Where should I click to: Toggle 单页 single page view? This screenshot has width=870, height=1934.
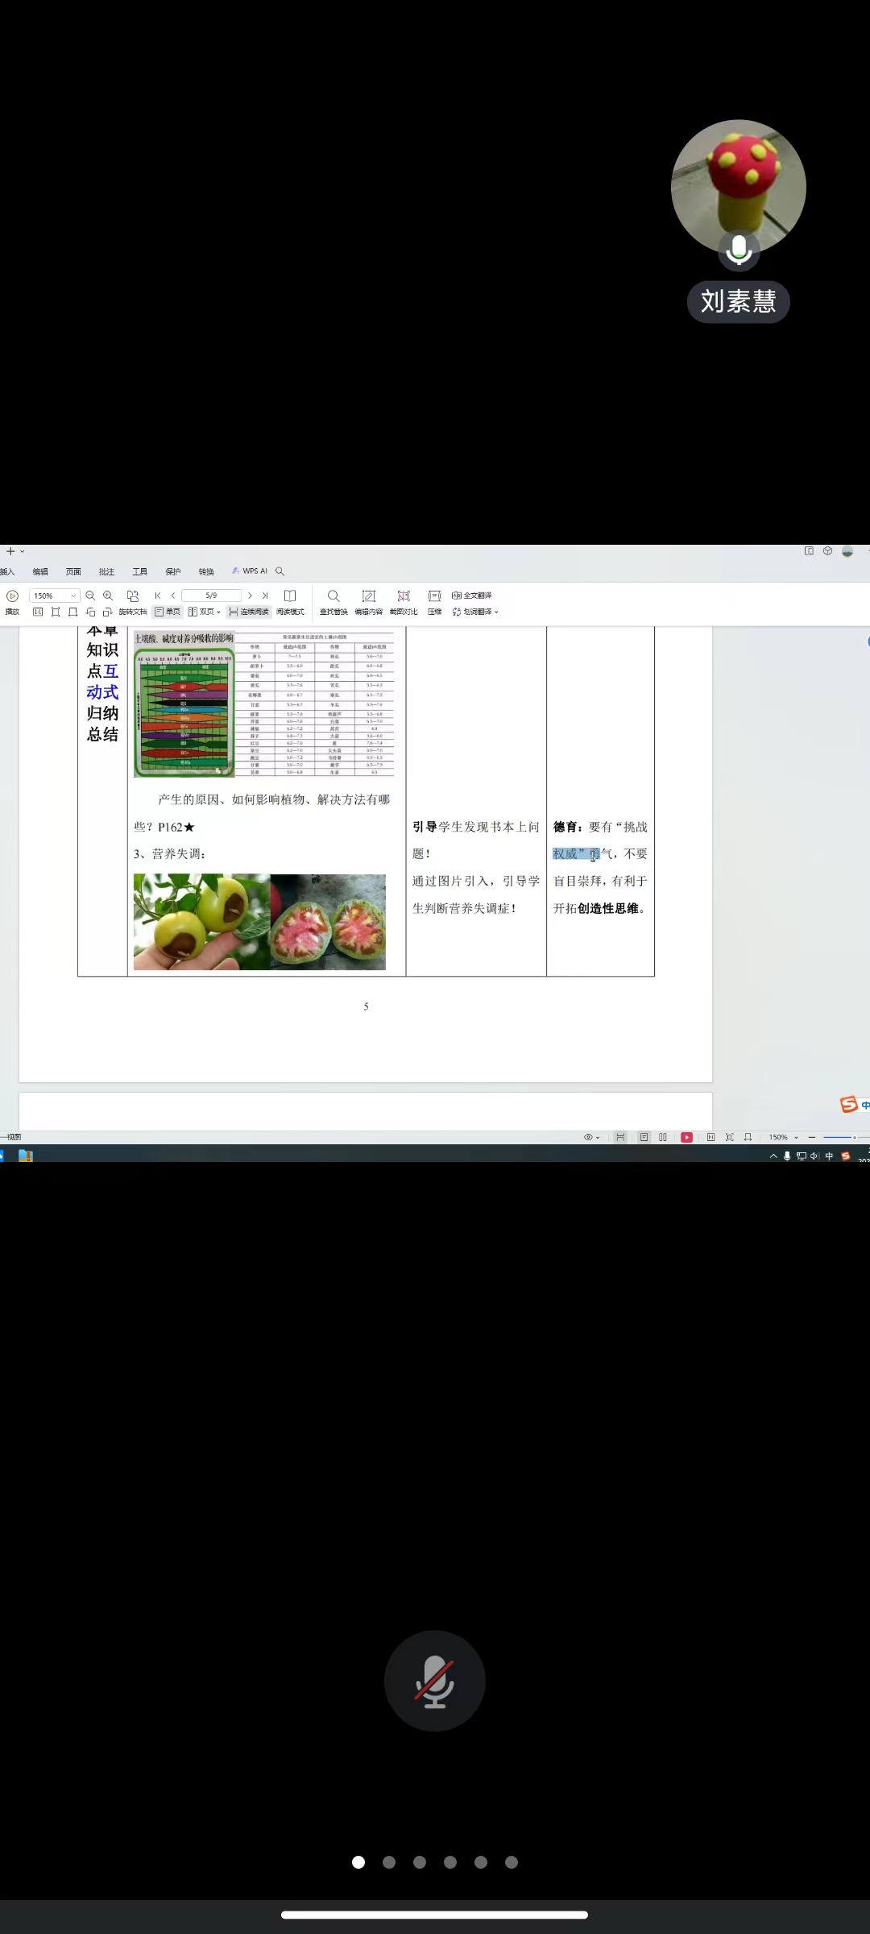(168, 612)
